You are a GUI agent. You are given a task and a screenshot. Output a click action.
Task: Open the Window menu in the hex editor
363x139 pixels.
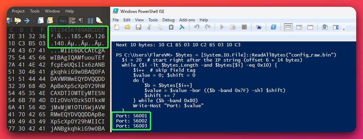pyautogui.click(x=52, y=11)
